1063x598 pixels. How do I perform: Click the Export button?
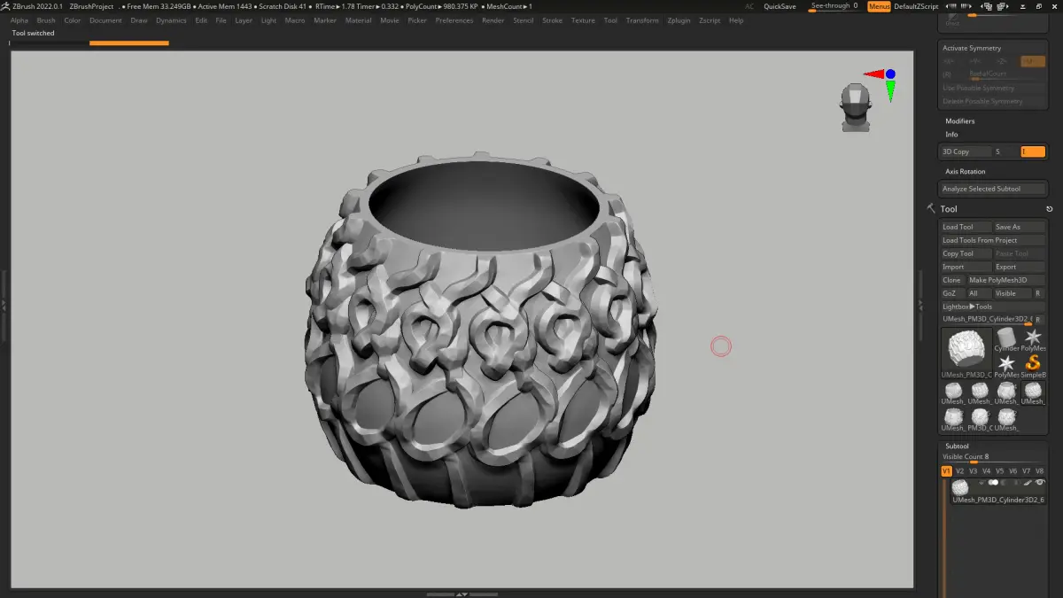(x=1019, y=267)
